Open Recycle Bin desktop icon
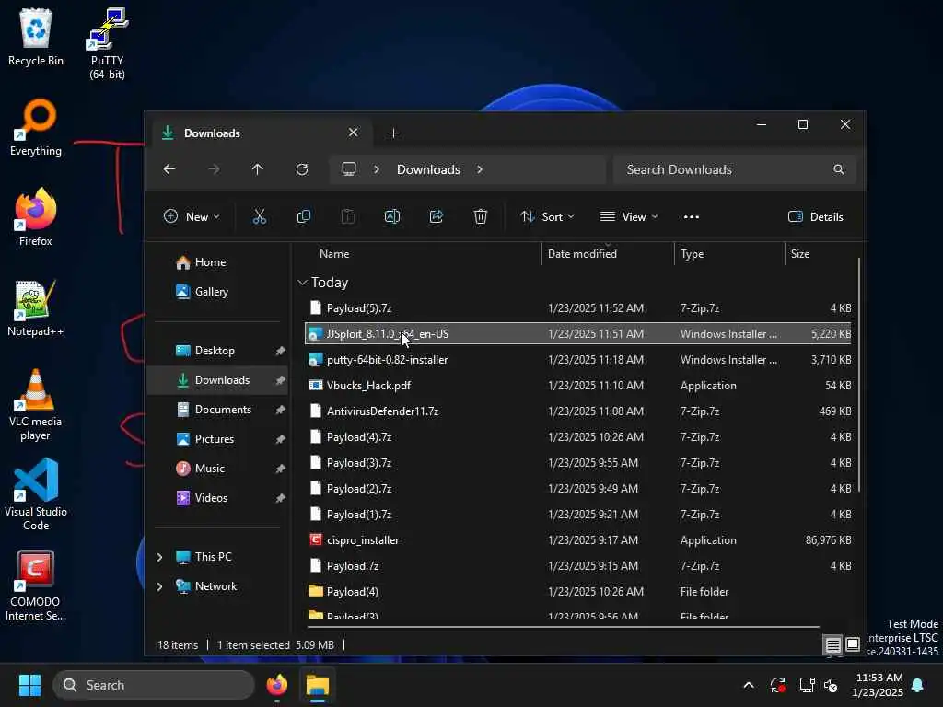The image size is (943, 707). [36, 37]
